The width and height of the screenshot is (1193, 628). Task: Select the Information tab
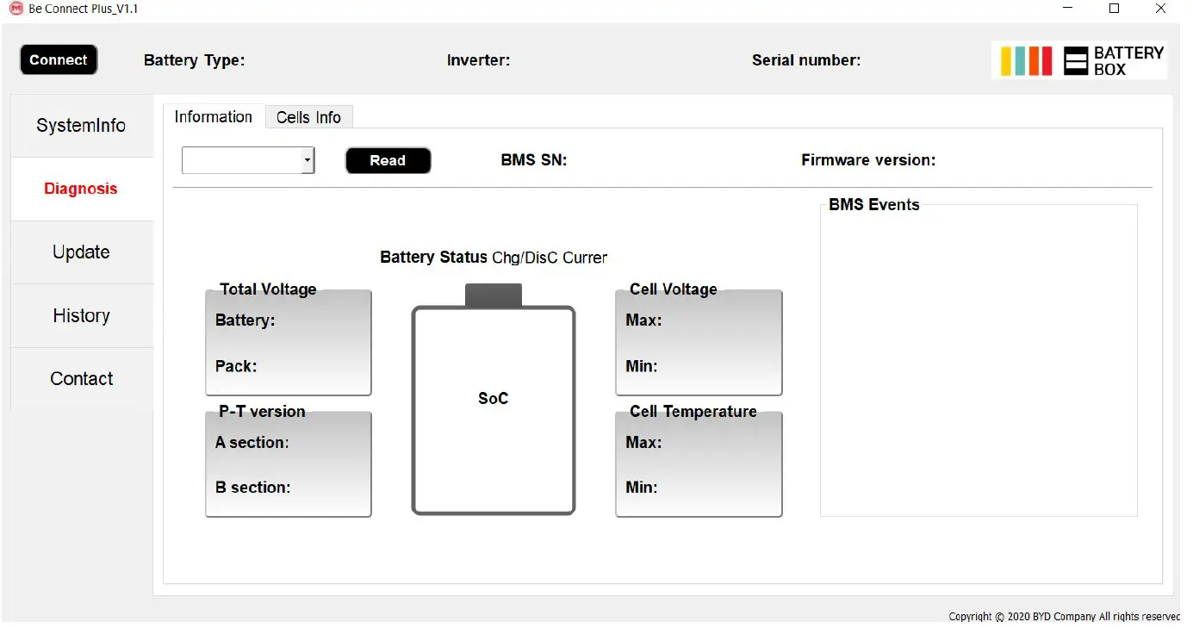pyautogui.click(x=213, y=117)
